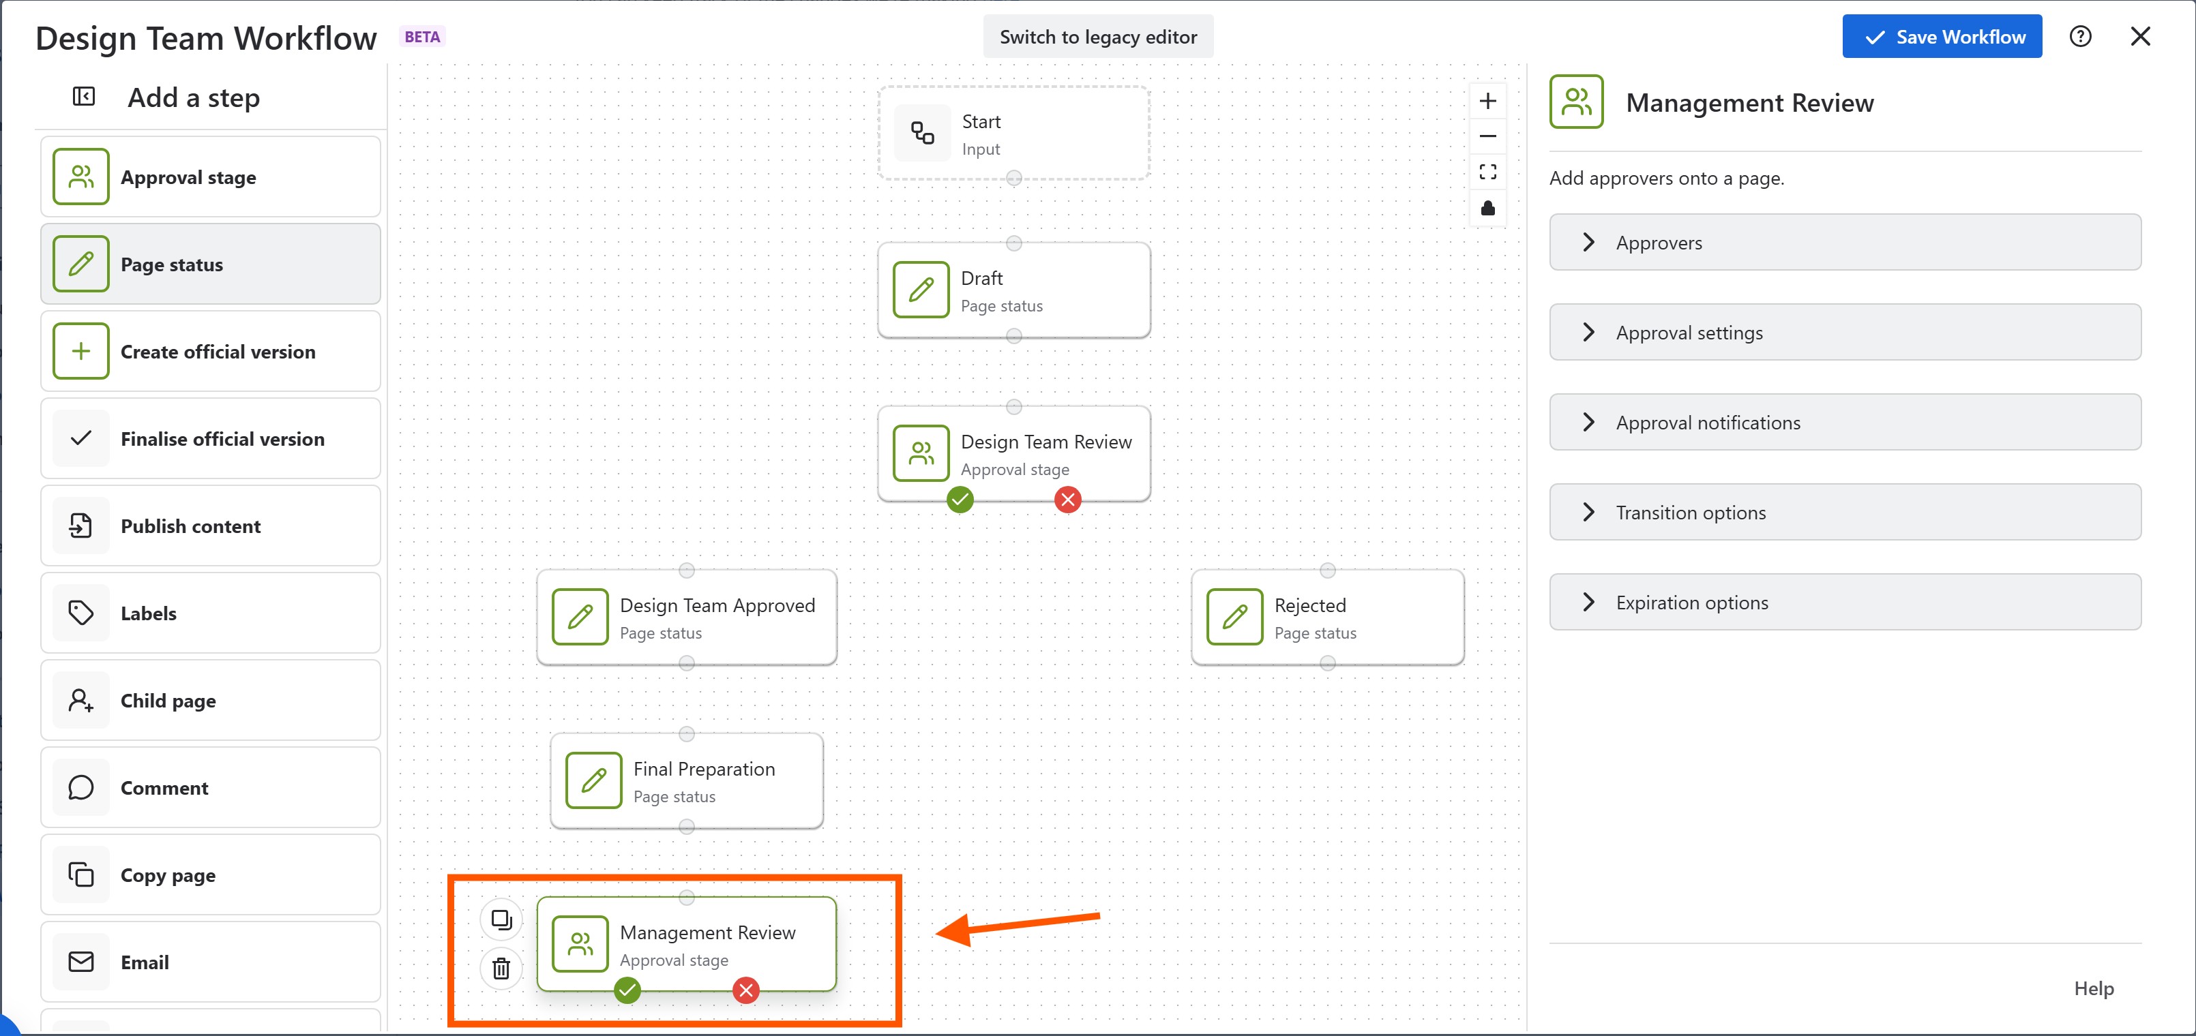Expand the Expiration options section
2196x1036 pixels.
coord(1845,603)
